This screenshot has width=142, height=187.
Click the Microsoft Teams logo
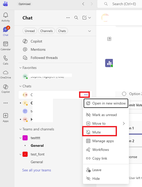(x=5, y=4)
